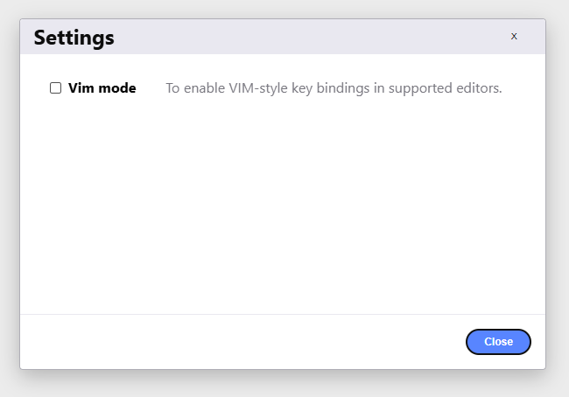The image size is (569, 397).
Task: Click the word 'To enable' in description
Action: coord(195,88)
